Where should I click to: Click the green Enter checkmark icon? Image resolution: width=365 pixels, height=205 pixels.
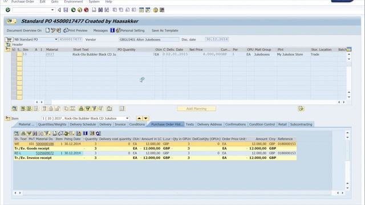pos(8,10)
